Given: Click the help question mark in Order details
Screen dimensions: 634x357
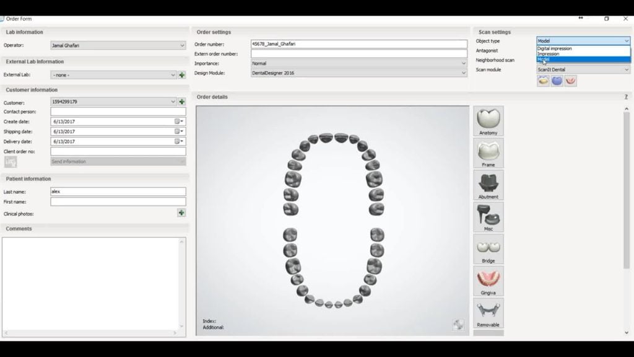Looking at the screenshot, I should pyautogui.click(x=626, y=97).
